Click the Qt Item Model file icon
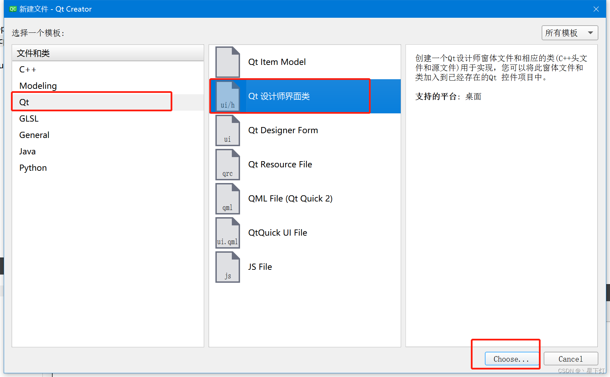This screenshot has height=377, width=610. coord(227,62)
